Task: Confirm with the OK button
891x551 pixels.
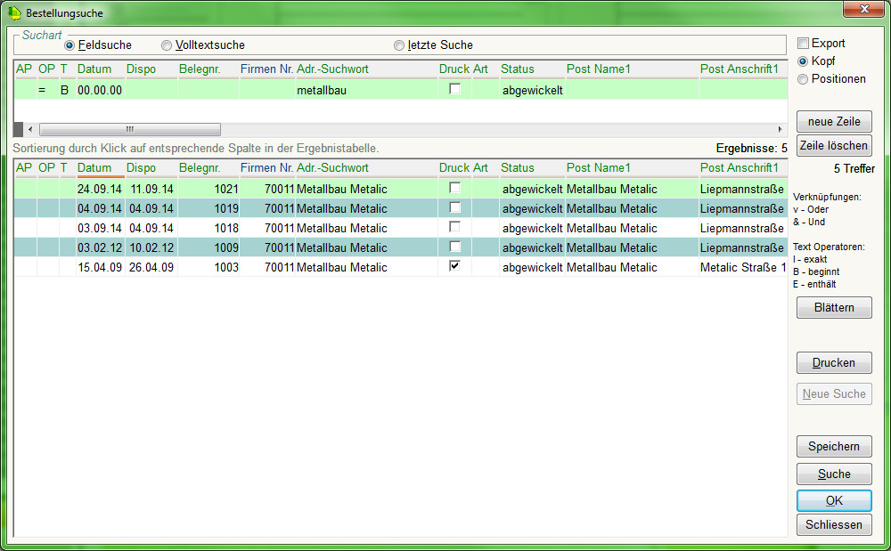Action: 834,500
